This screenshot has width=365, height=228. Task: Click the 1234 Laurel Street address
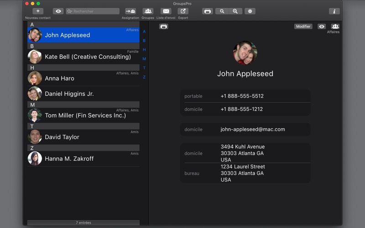[243, 173]
